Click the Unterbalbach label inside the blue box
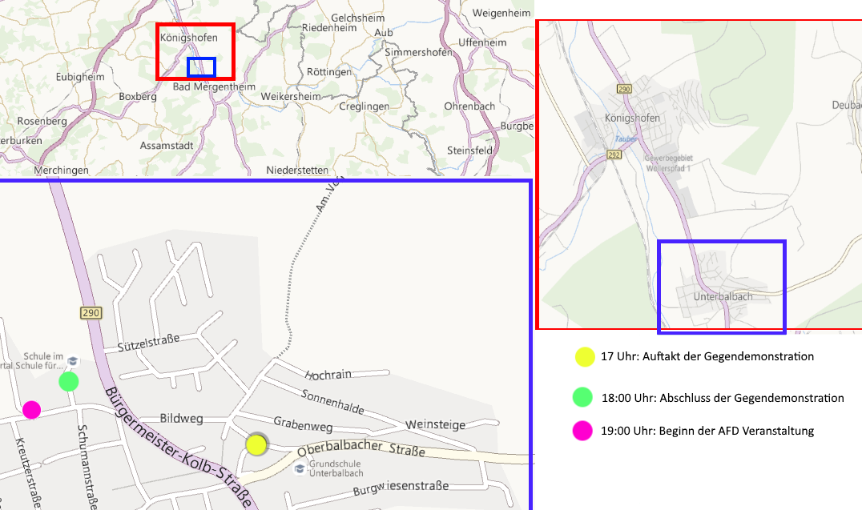This screenshot has width=862, height=510. click(723, 296)
